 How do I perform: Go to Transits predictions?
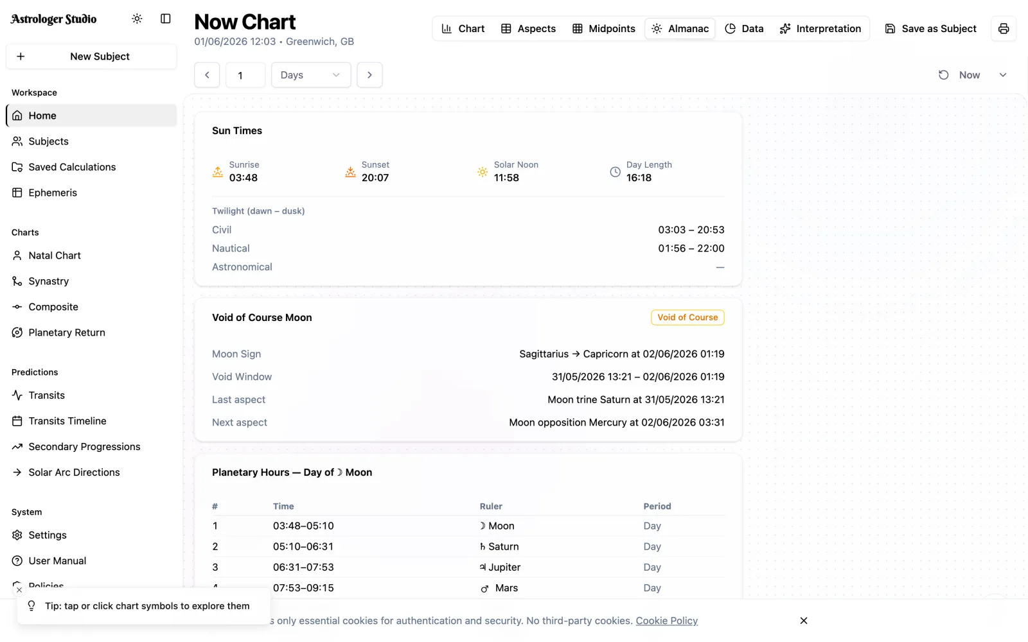(91, 395)
